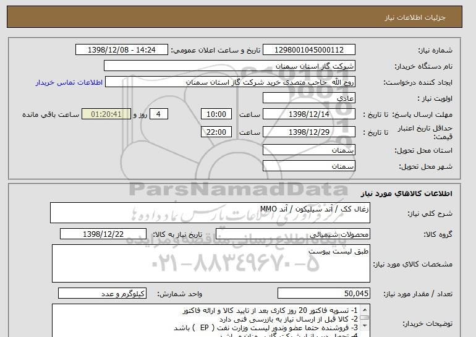The height and width of the screenshot is (337, 476).
Task: Click label شهر محل تحویل
Action: click(425, 166)
